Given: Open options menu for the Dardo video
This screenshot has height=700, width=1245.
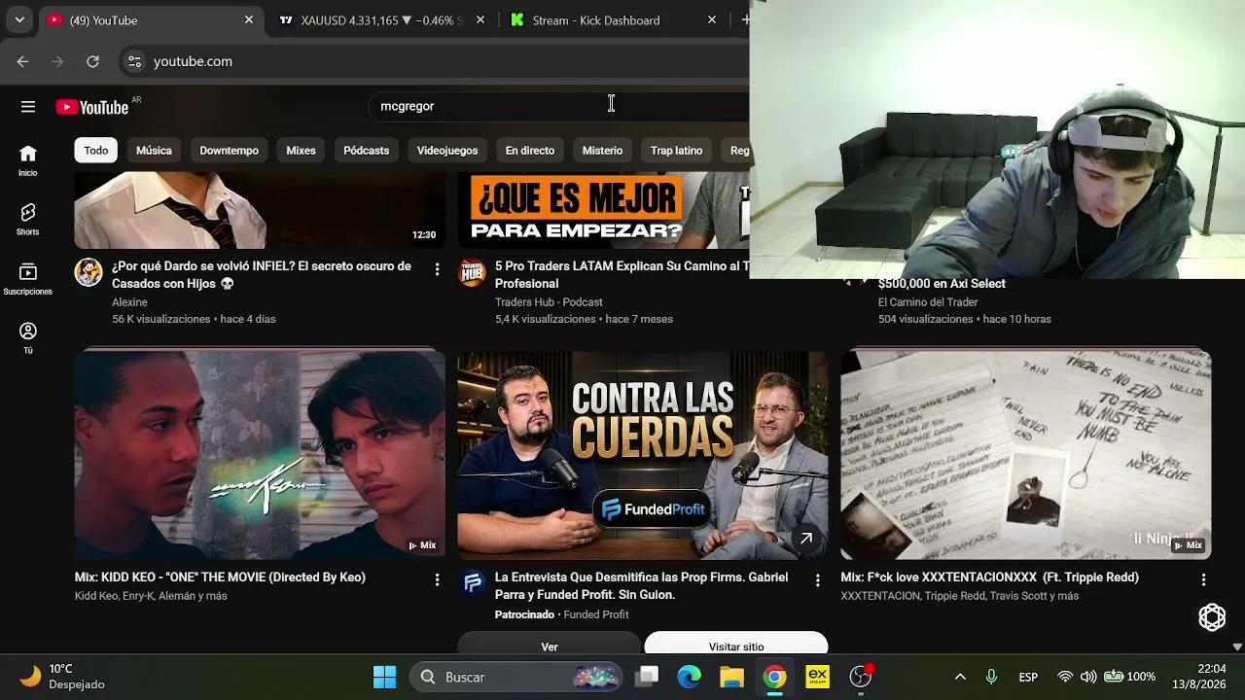Looking at the screenshot, I should [437, 268].
